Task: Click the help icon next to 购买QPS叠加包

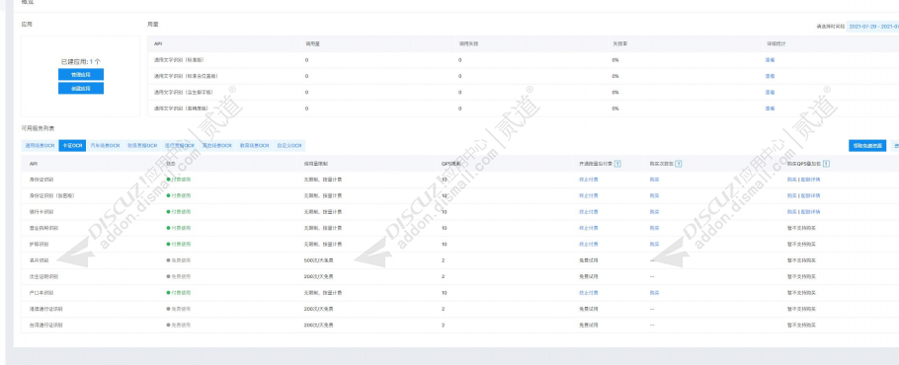Action: (826, 164)
